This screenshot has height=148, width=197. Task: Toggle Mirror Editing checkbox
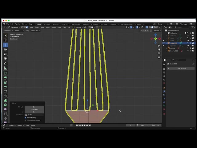pyautogui.click(x=26, y=118)
